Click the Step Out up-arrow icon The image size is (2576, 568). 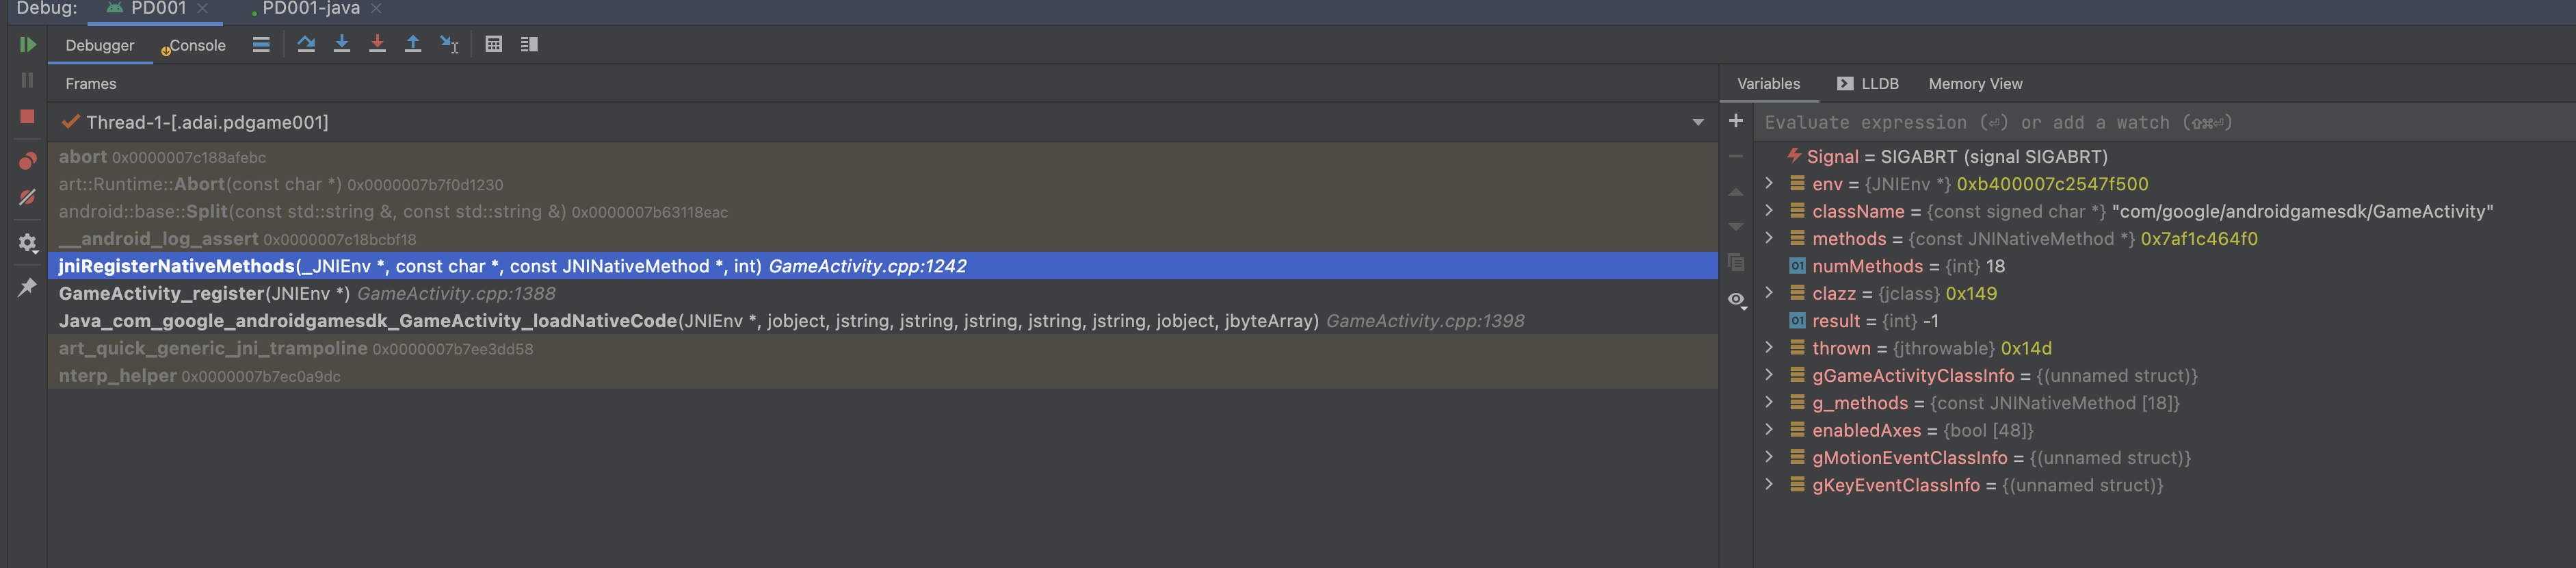tap(413, 44)
